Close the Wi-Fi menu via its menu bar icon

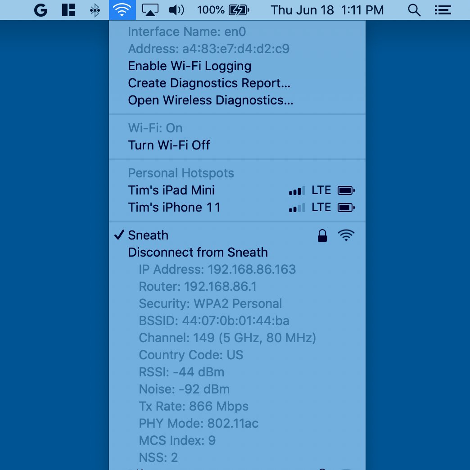point(122,10)
